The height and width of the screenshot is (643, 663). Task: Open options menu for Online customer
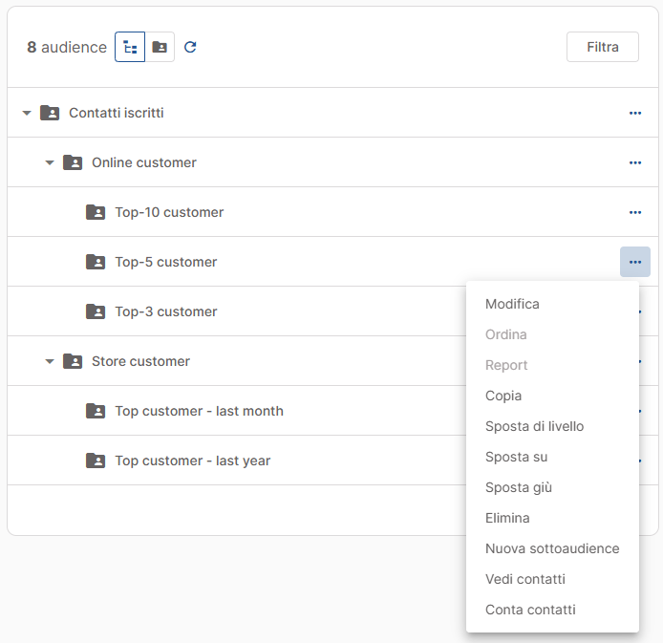click(635, 162)
